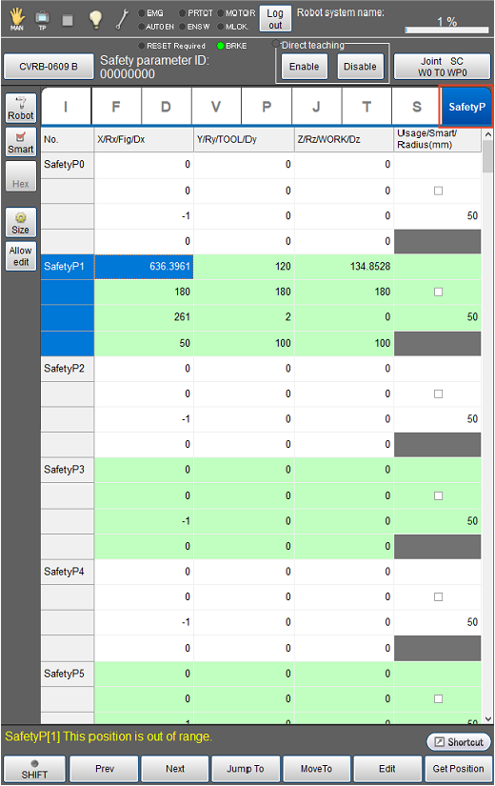Select the Smart sidebar button
The width and height of the screenshot is (495, 786).
[21, 141]
